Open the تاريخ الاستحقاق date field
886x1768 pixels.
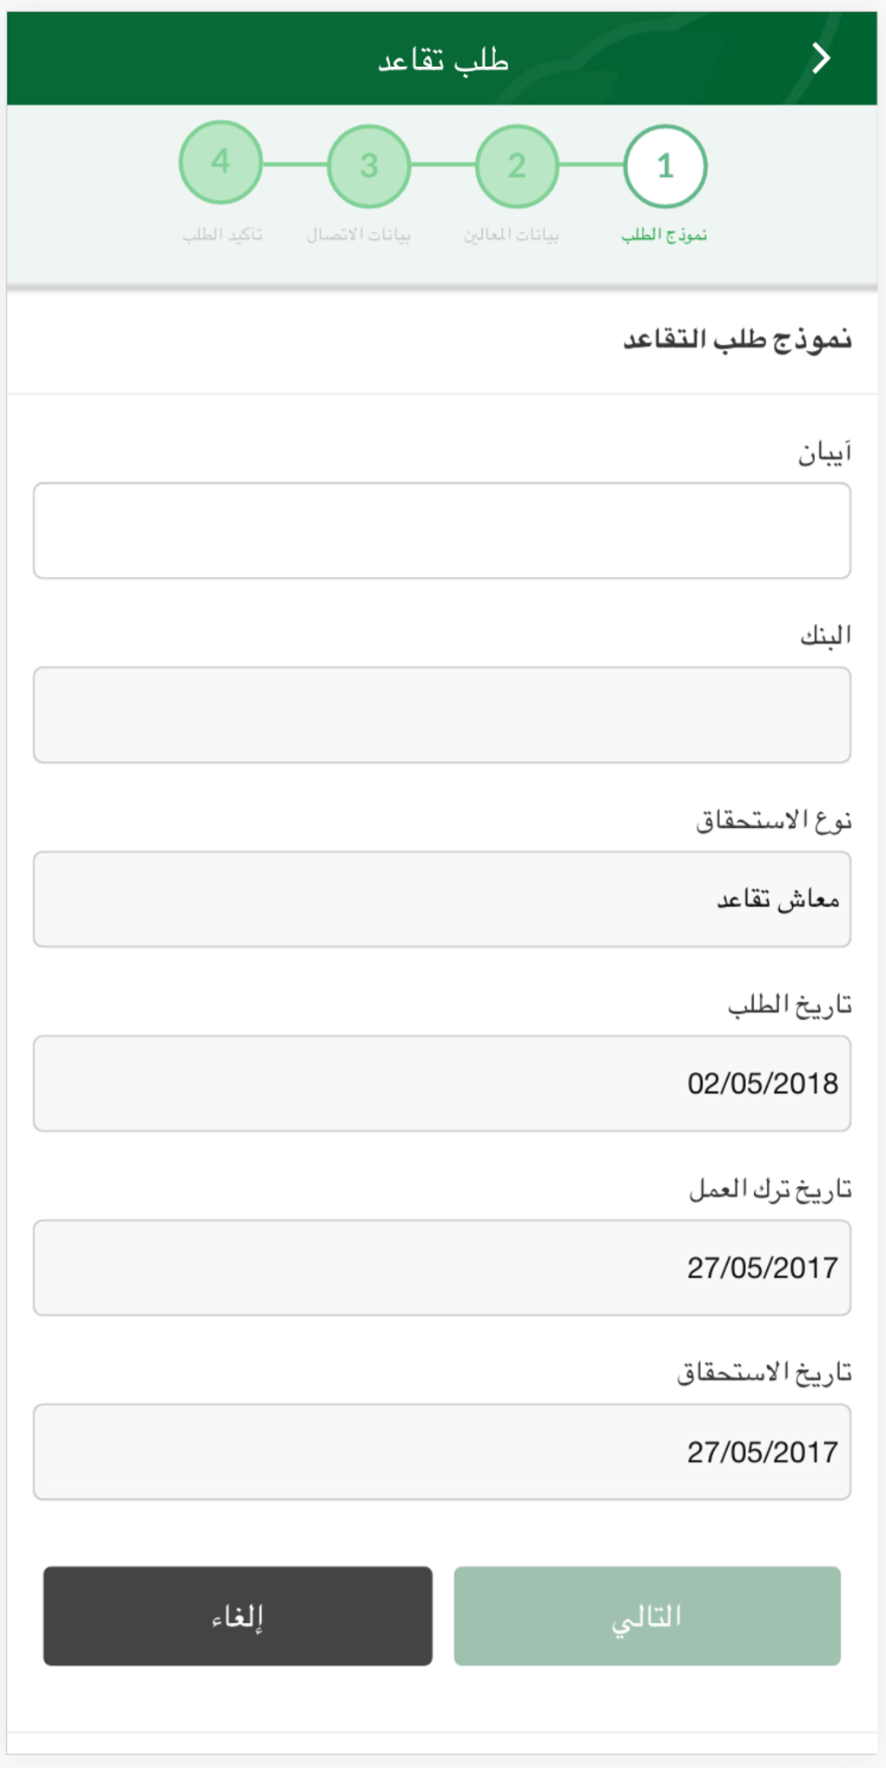[442, 1452]
